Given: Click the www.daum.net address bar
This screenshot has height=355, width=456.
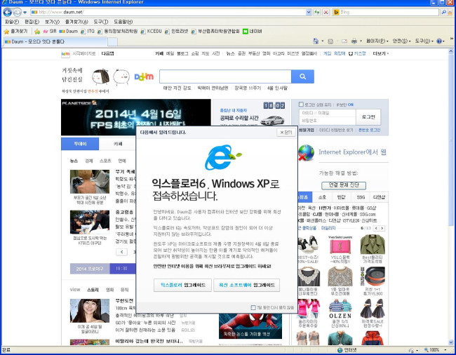Looking at the screenshot, I should tap(168, 12).
